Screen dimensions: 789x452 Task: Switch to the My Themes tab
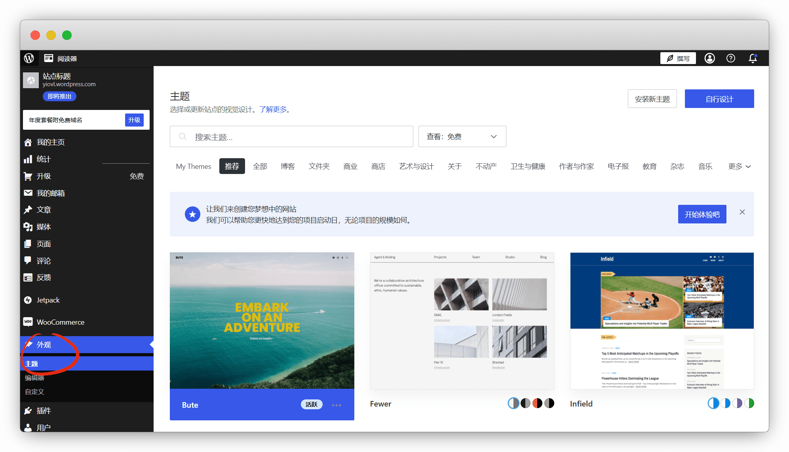tap(193, 166)
